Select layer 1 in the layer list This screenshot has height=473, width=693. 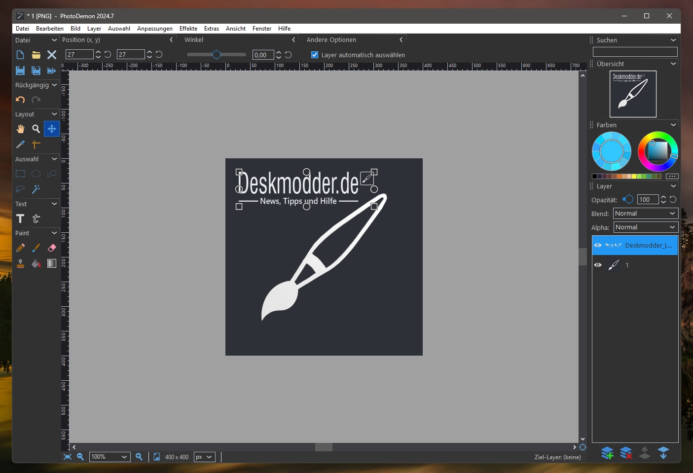click(635, 265)
